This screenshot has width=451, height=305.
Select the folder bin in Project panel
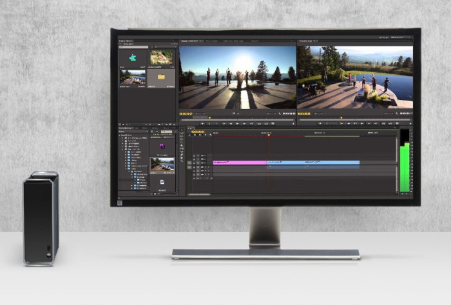coord(161,77)
